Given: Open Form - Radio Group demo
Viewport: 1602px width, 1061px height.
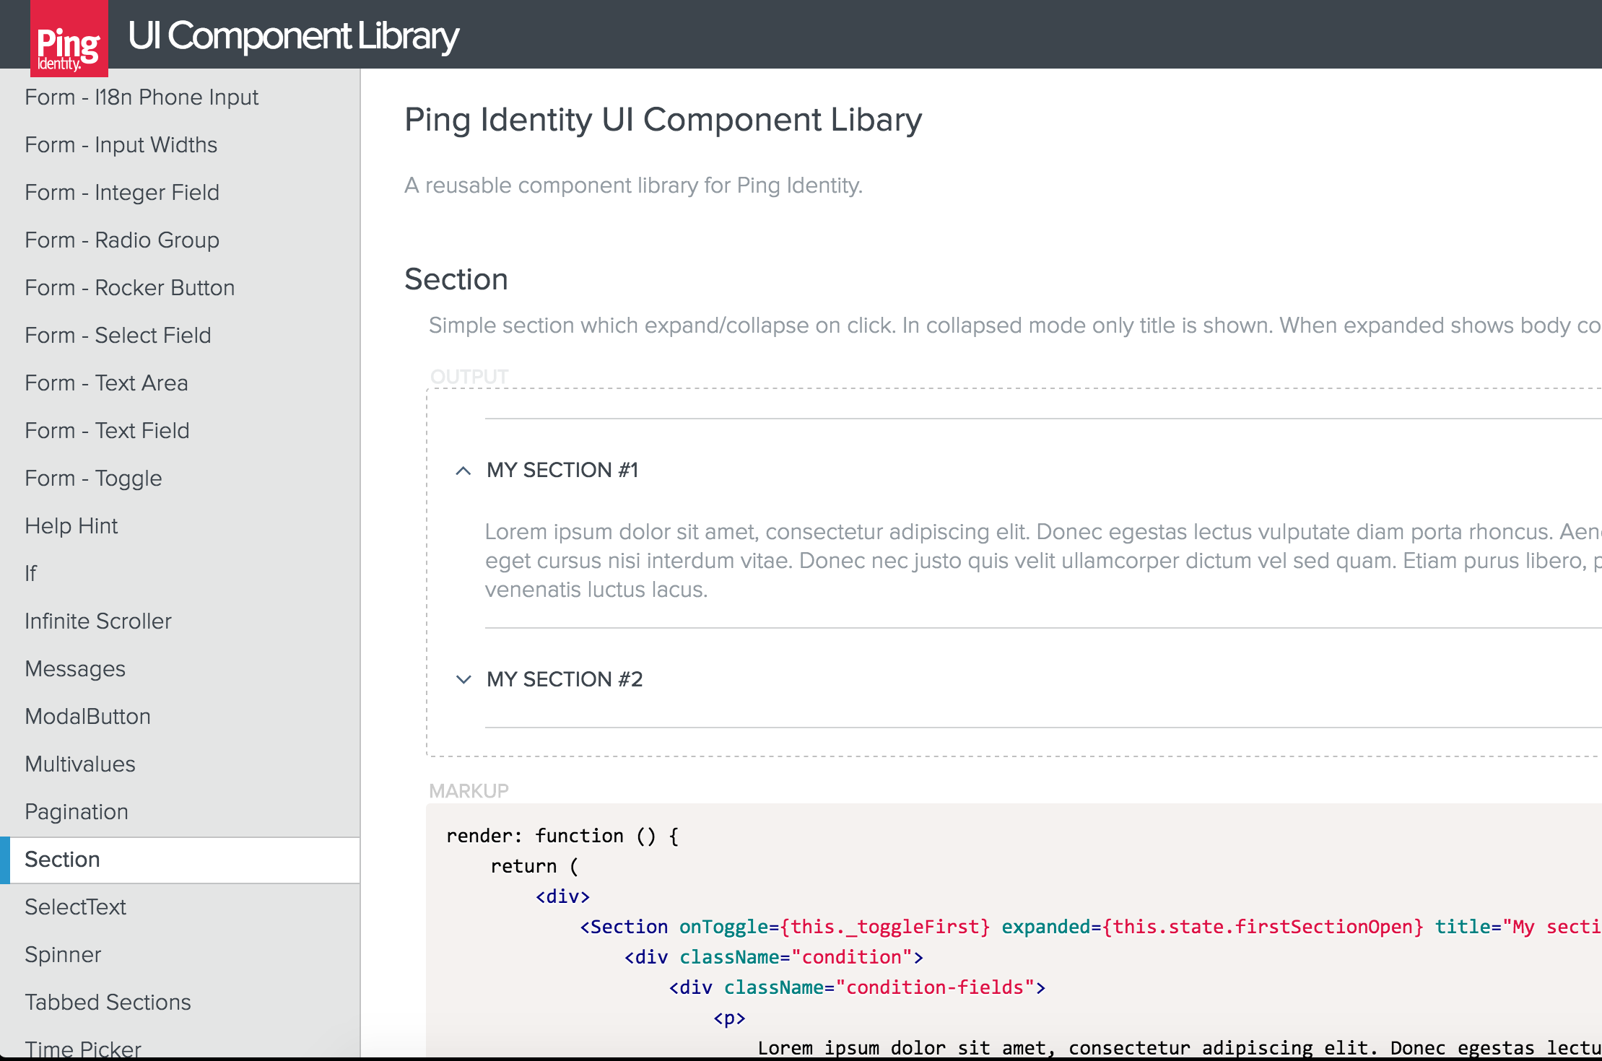Looking at the screenshot, I should [x=121, y=240].
